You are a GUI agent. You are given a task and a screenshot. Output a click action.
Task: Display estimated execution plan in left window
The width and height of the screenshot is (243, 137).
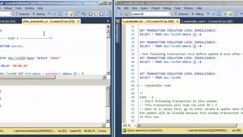click(60, 14)
